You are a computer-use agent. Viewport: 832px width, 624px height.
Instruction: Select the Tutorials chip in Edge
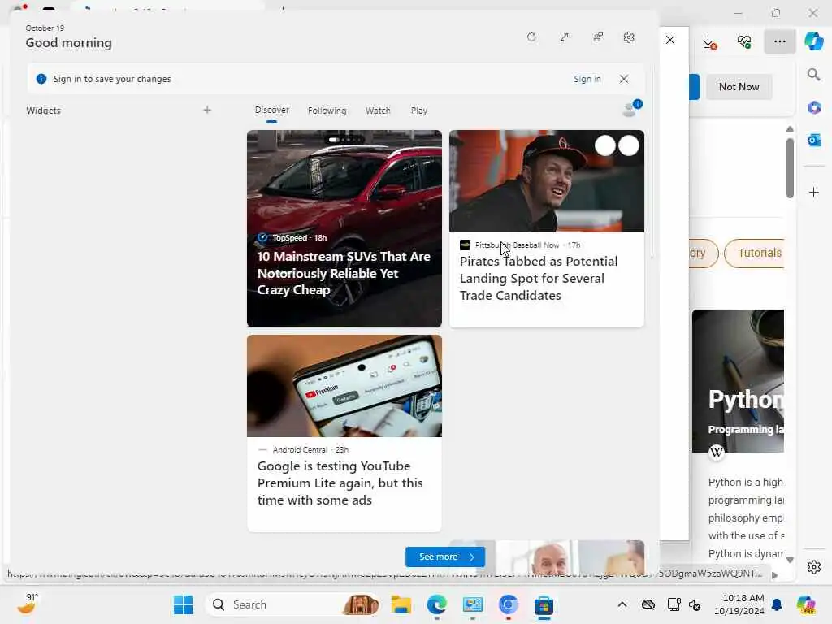click(755, 253)
